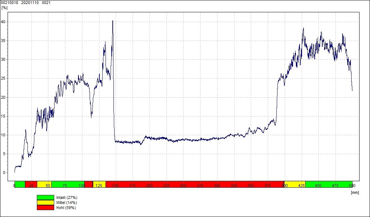The width and height of the screenshot is (370, 217).
Task: Click the x-axis label '425'
Action: (302, 186)
